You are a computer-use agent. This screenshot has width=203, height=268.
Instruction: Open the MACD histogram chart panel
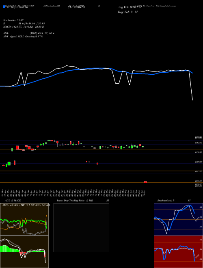point(24,252)
